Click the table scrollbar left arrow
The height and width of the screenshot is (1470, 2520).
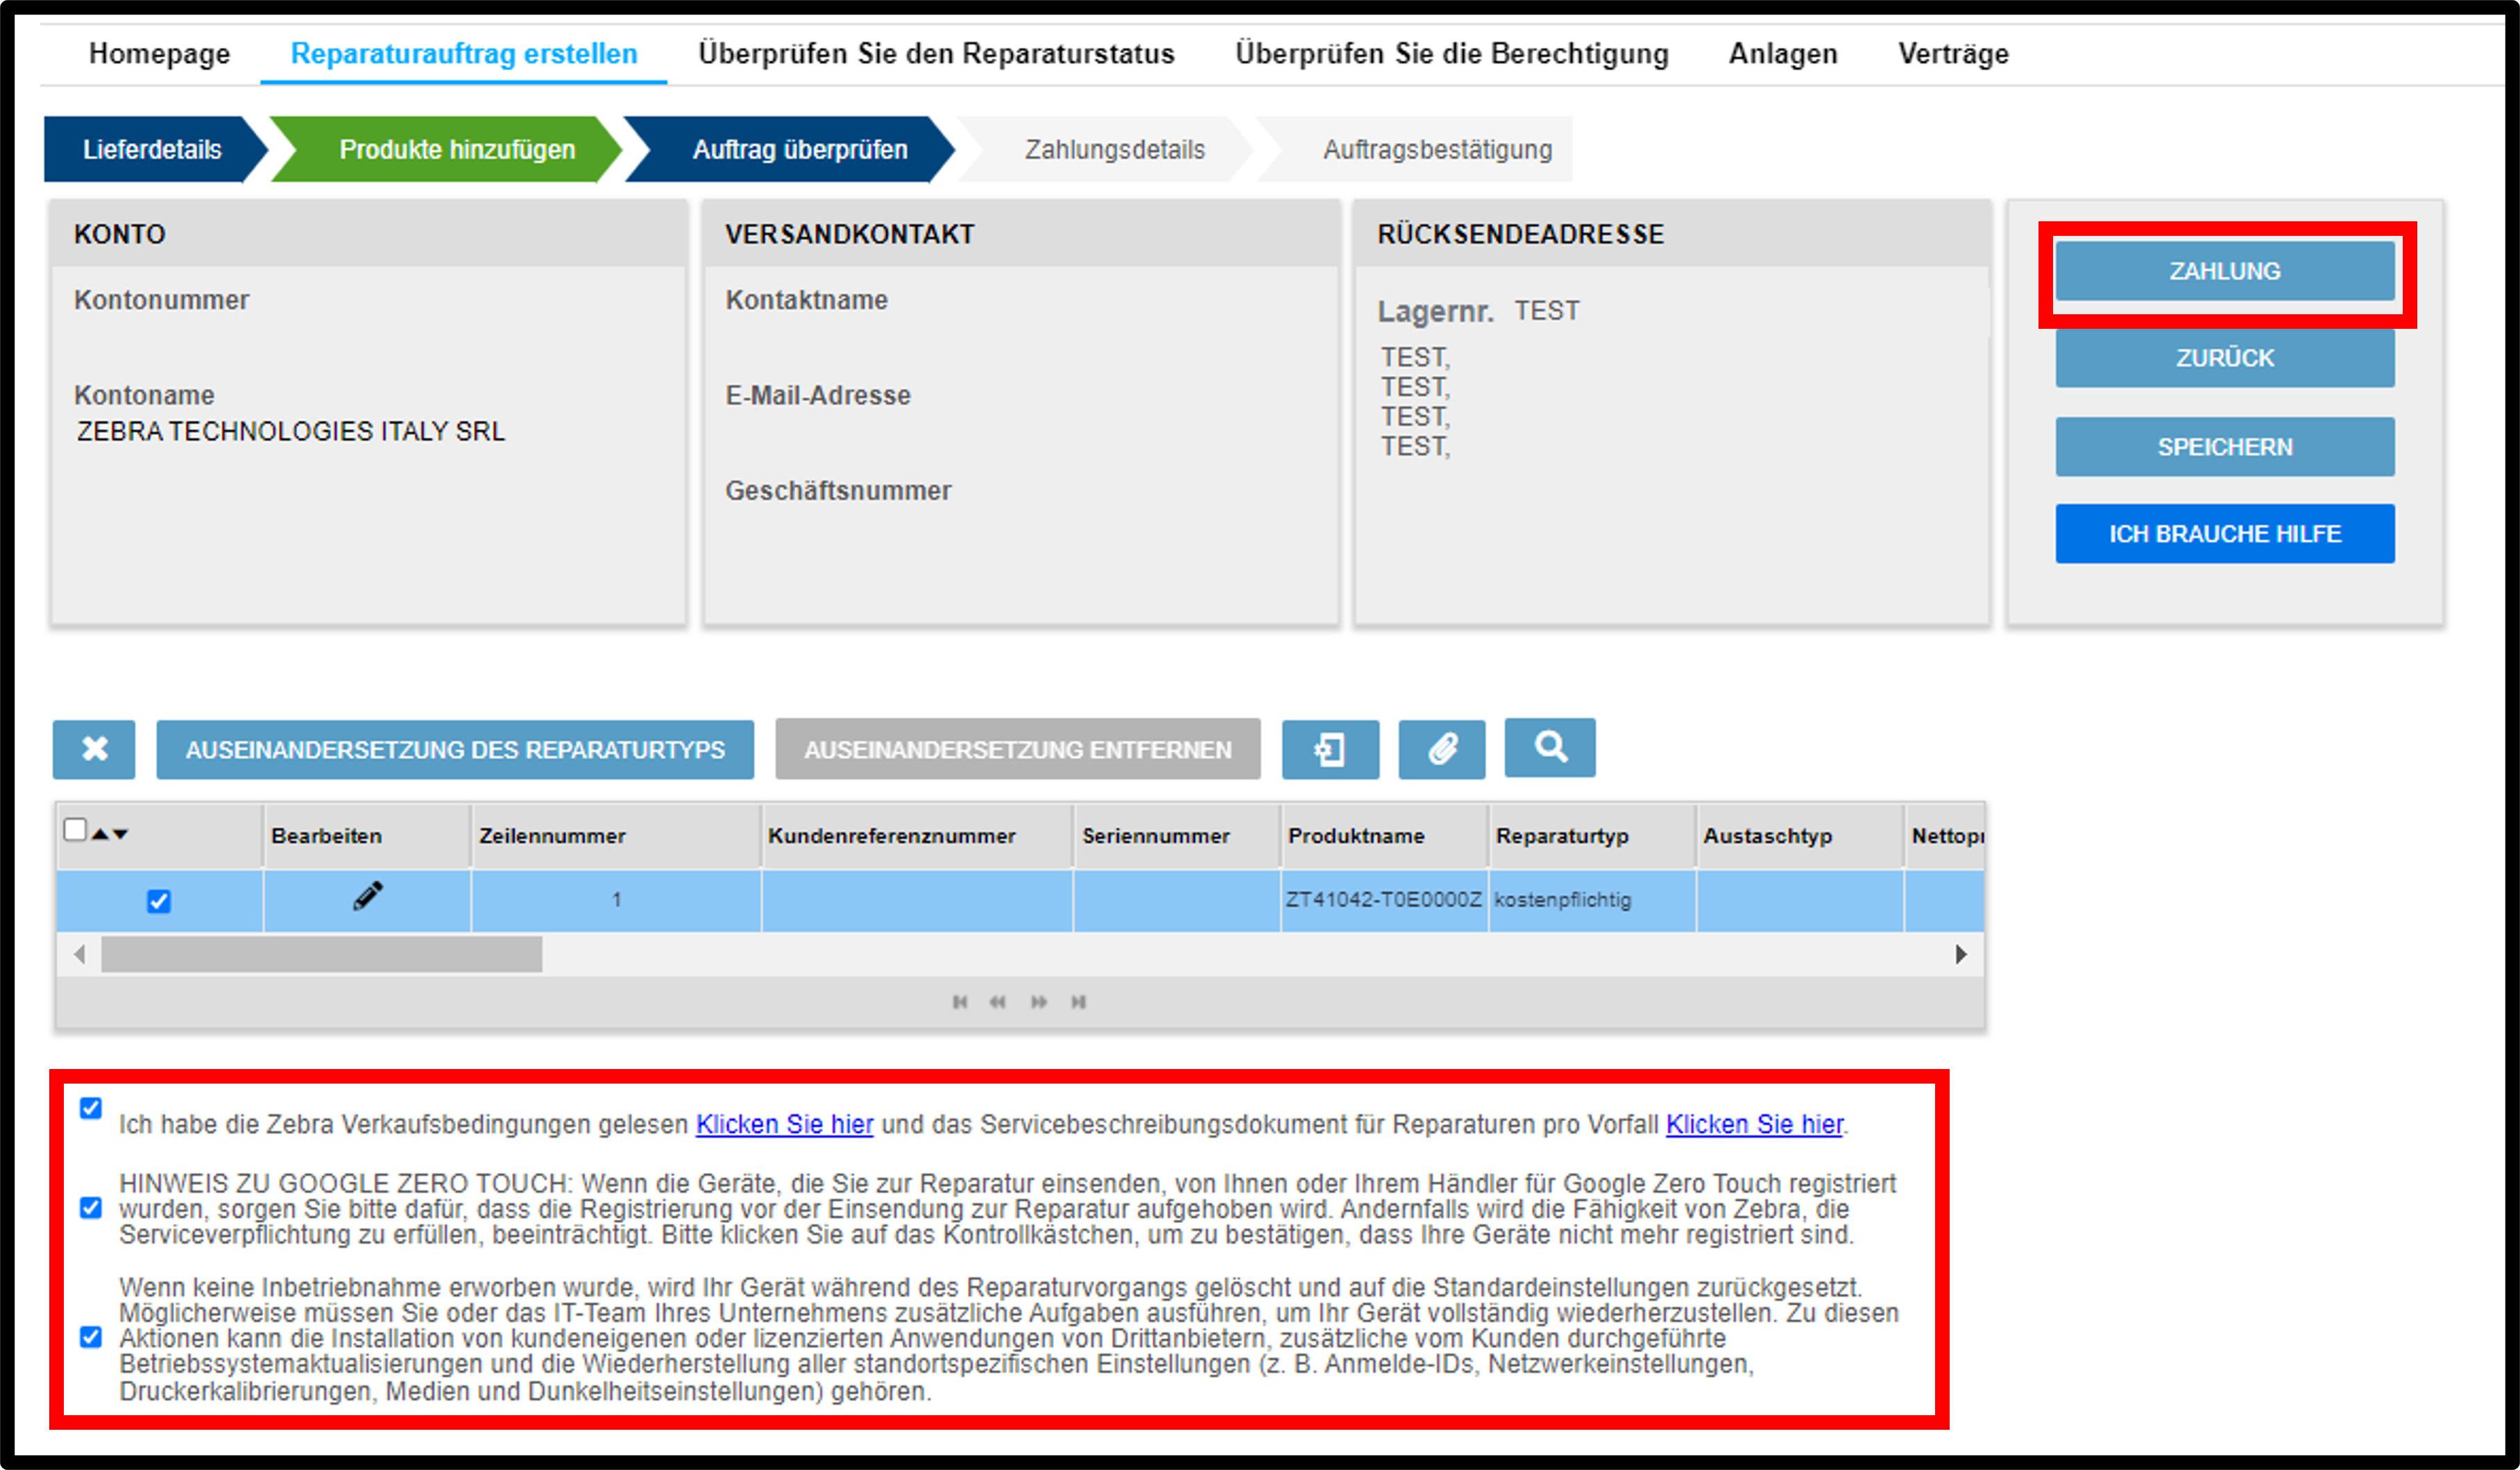pyautogui.click(x=79, y=954)
